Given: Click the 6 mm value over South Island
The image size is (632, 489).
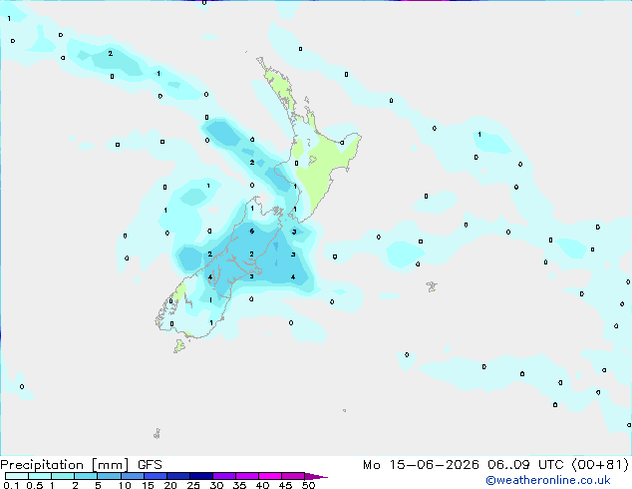Looking at the screenshot, I should coord(252,232).
